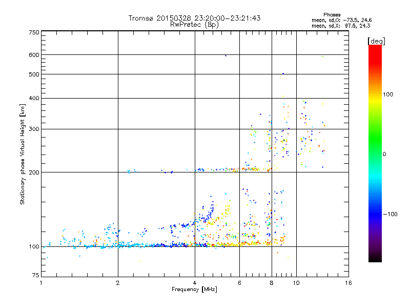
Task: Click the y-axis tick label '500'
Action: click(x=34, y=74)
